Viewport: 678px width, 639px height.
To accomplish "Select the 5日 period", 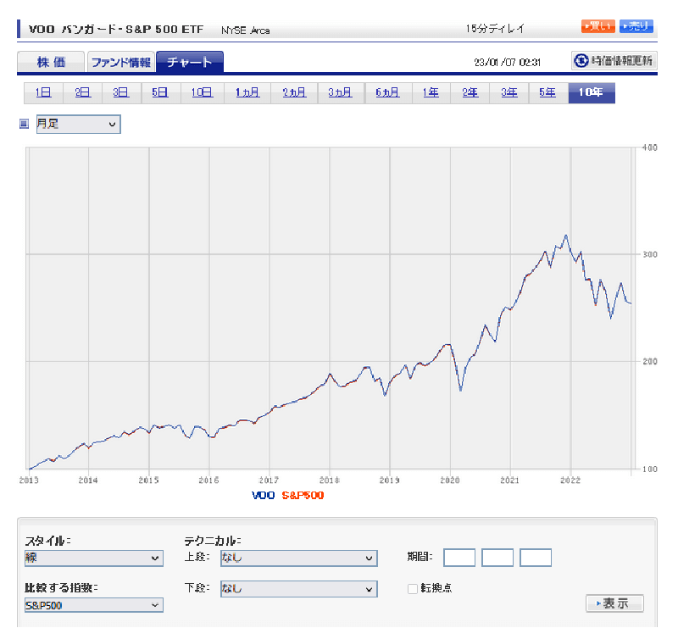I will point(160,92).
